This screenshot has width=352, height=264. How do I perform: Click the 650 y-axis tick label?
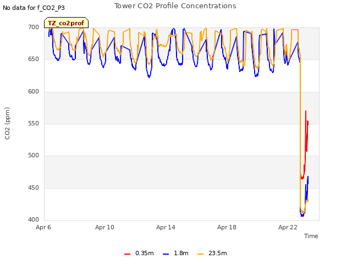pyautogui.click(x=34, y=59)
